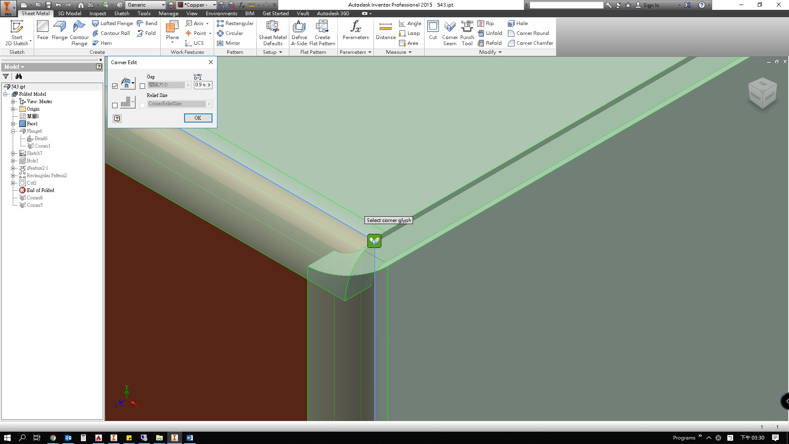The width and height of the screenshot is (789, 444).
Task: Expand the Sketch7 tree node
Action: point(13,153)
